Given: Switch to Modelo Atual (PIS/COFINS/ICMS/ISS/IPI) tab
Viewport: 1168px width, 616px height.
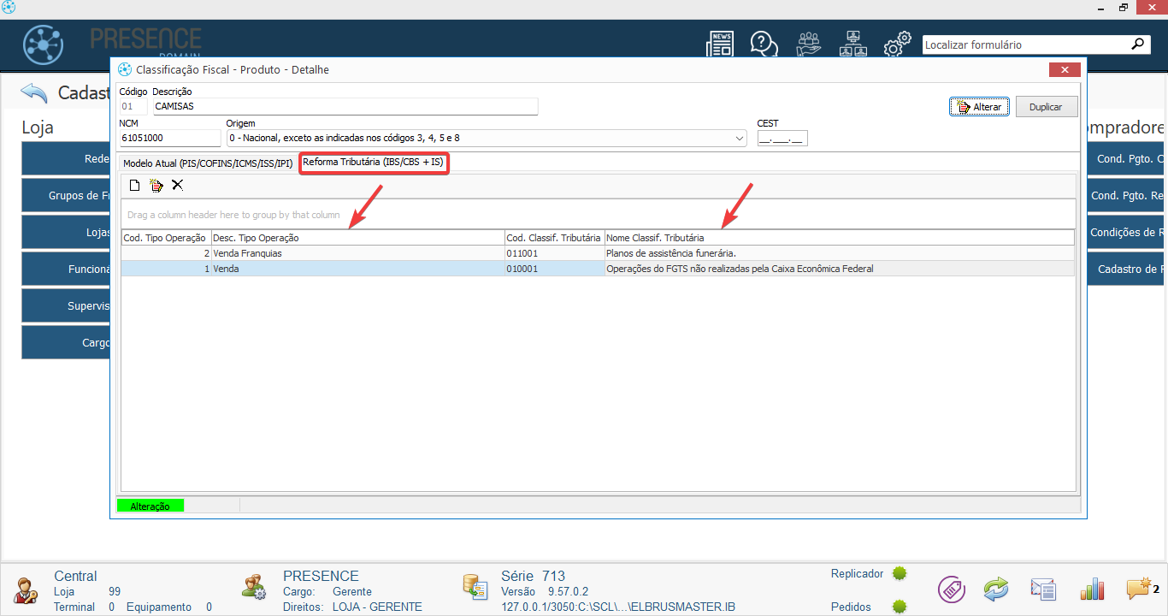Looking at the screenshot, I should [x=208, y=163].
